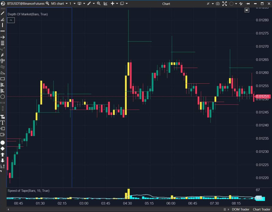
Task: Collapse the Depth Of Market indicator panel
Action: click(11, 20)
